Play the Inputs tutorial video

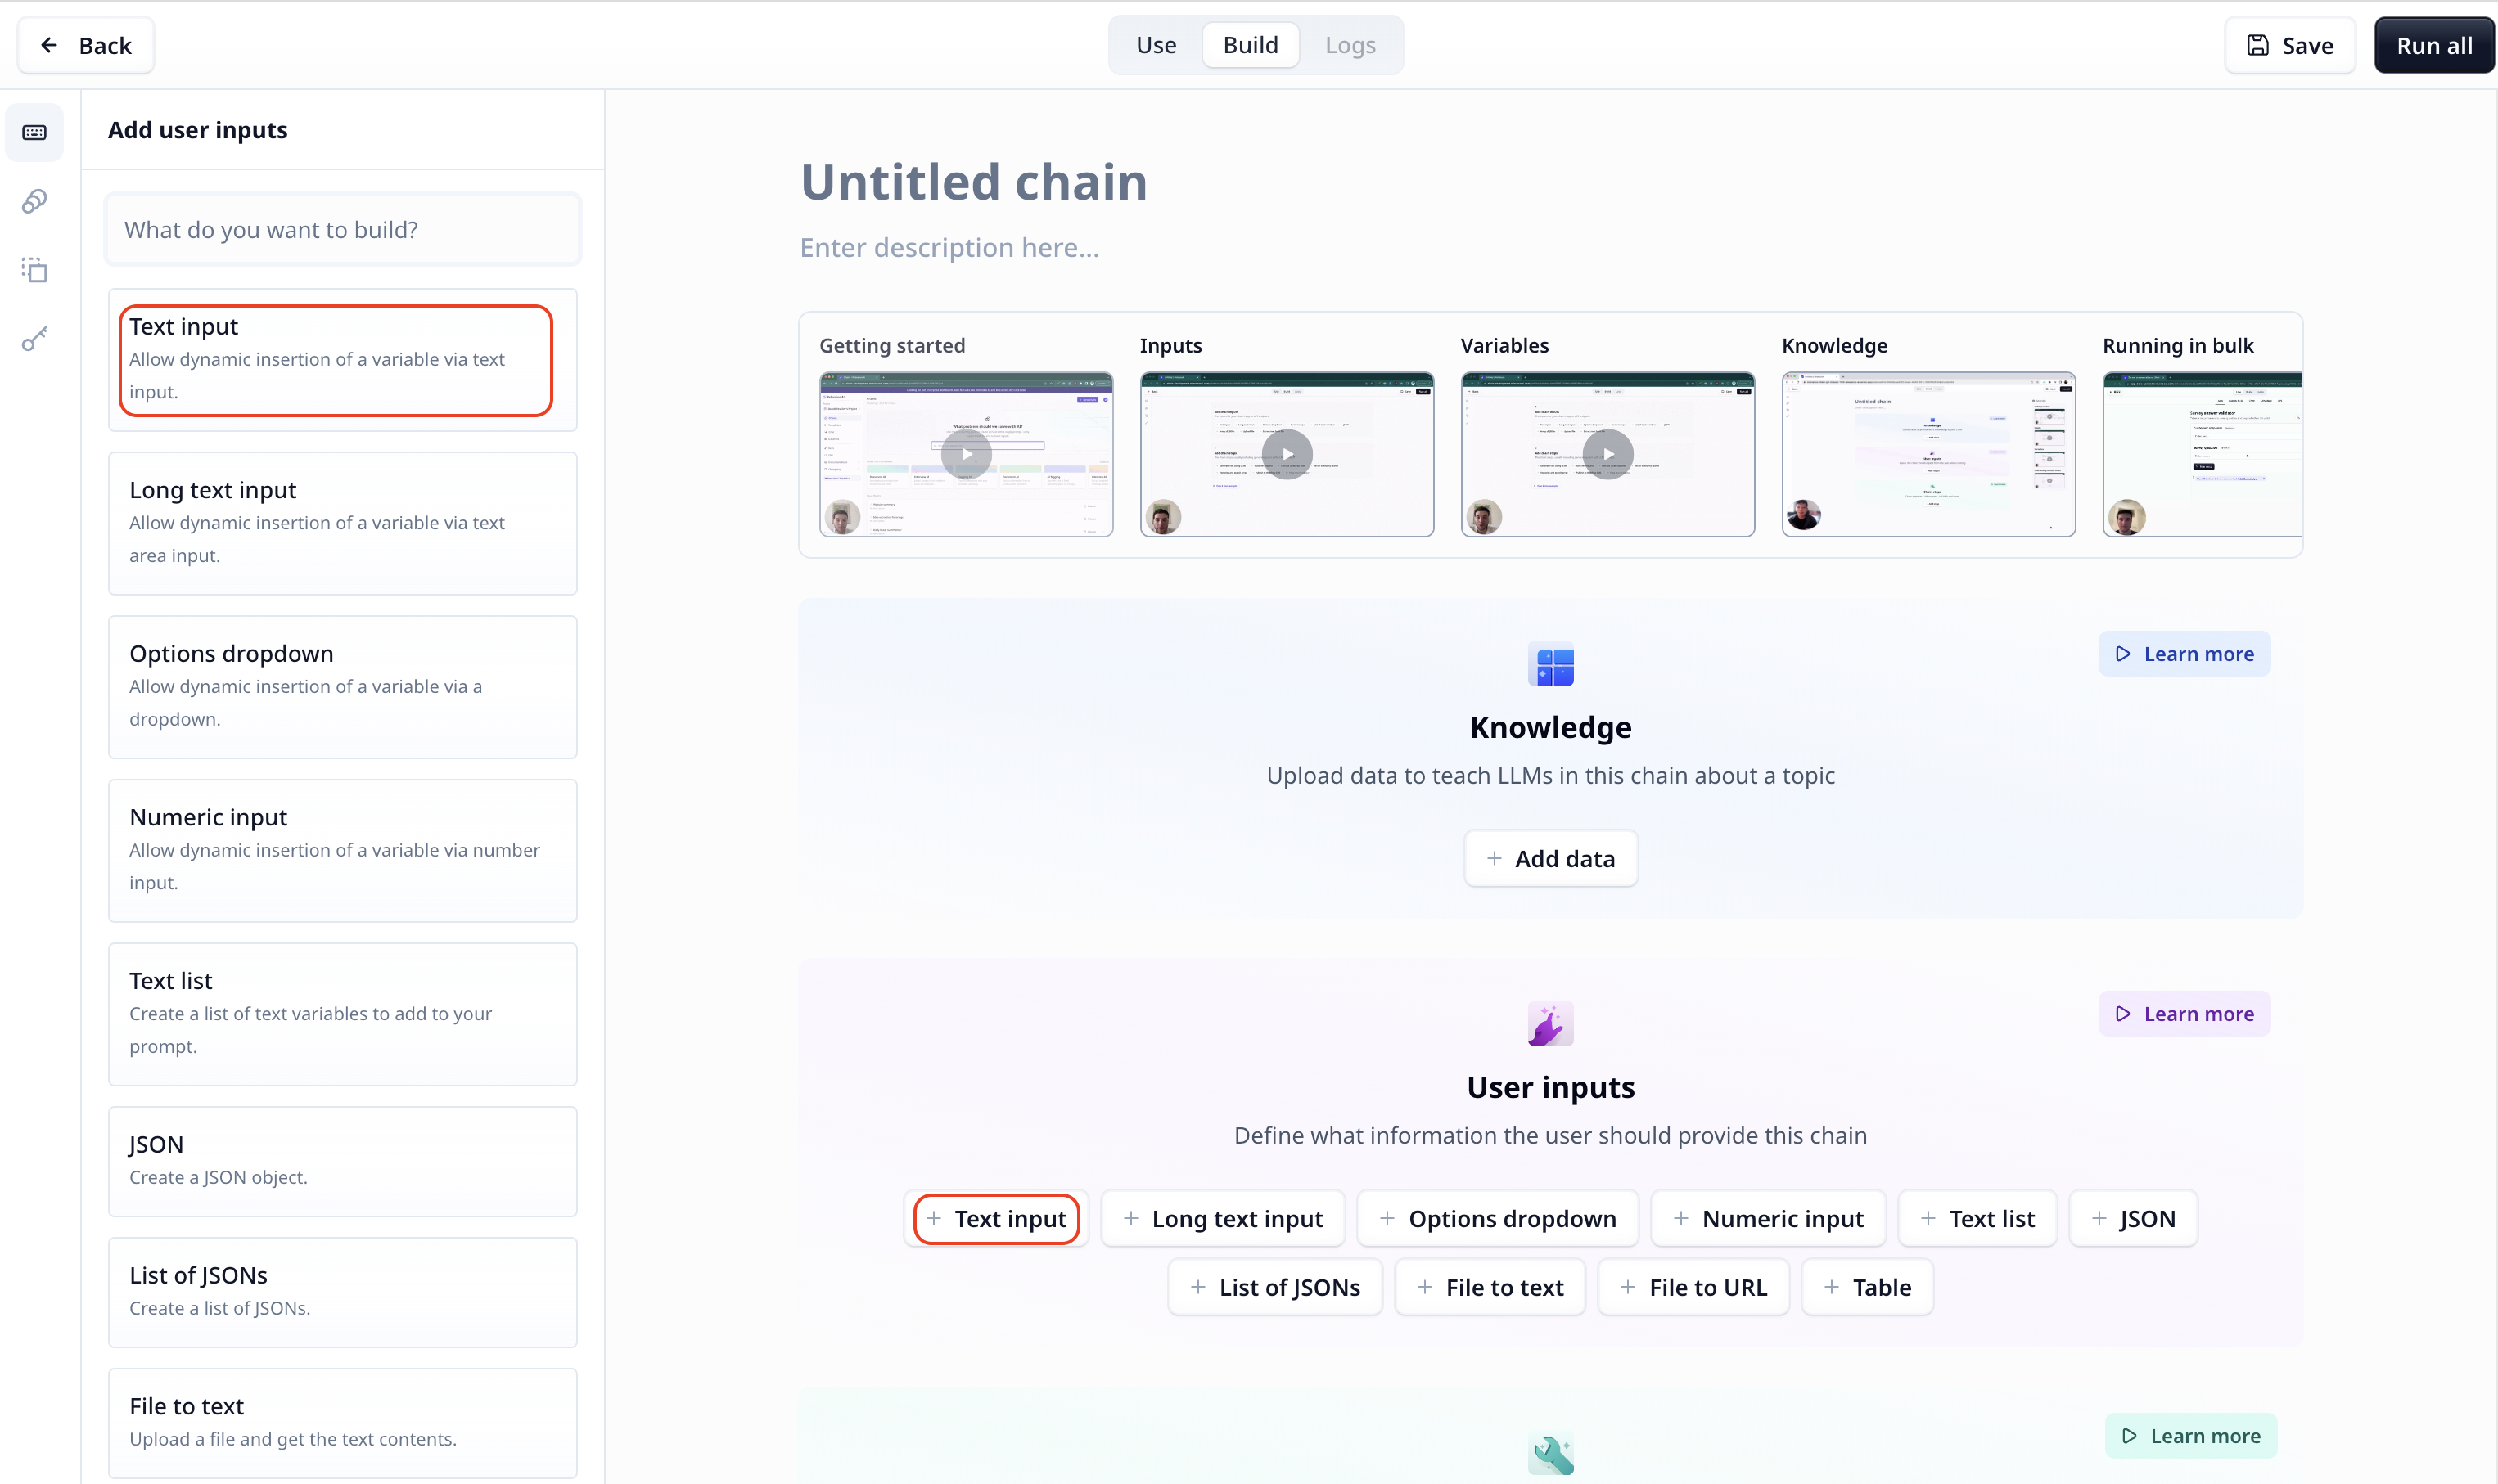(1287, 454)
